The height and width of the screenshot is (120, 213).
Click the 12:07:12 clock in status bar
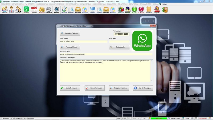144,118
